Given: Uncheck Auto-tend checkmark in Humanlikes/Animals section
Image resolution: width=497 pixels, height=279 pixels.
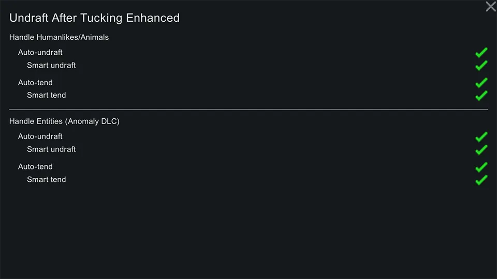Looking at the screenshot, I should [481, 83].
